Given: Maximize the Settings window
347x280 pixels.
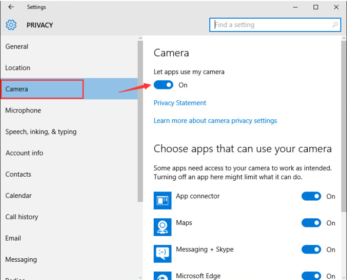Looking at the screenshot, I should point(316,7).
